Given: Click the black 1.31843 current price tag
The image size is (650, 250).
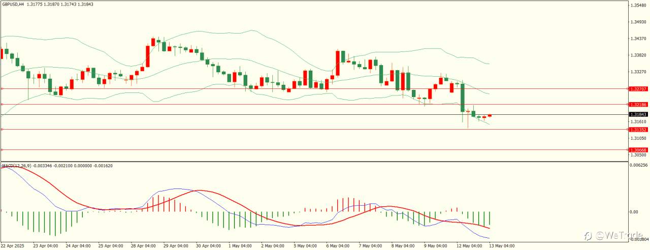Looking at the screenshot, I should click(x=638, y=114).
